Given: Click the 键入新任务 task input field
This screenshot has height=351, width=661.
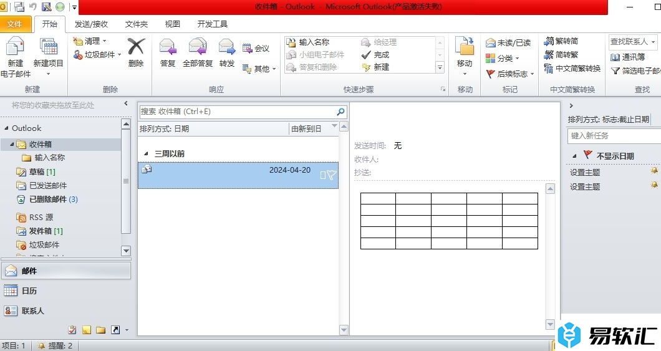Looking at the screenshot, I should tap(614, 136).
